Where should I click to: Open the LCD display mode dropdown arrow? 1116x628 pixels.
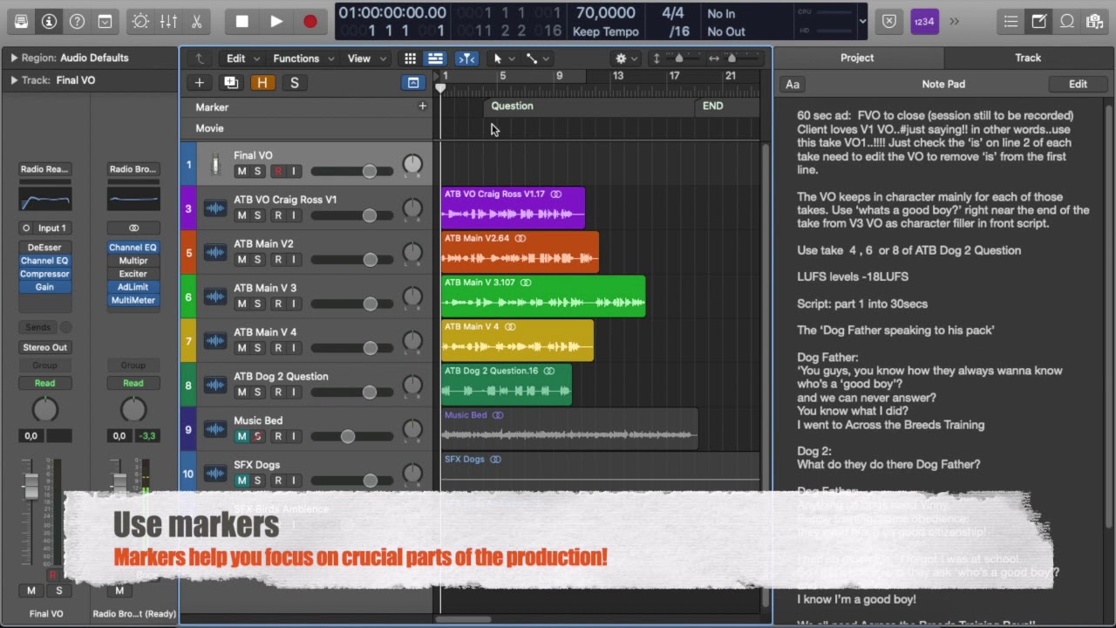862,22
